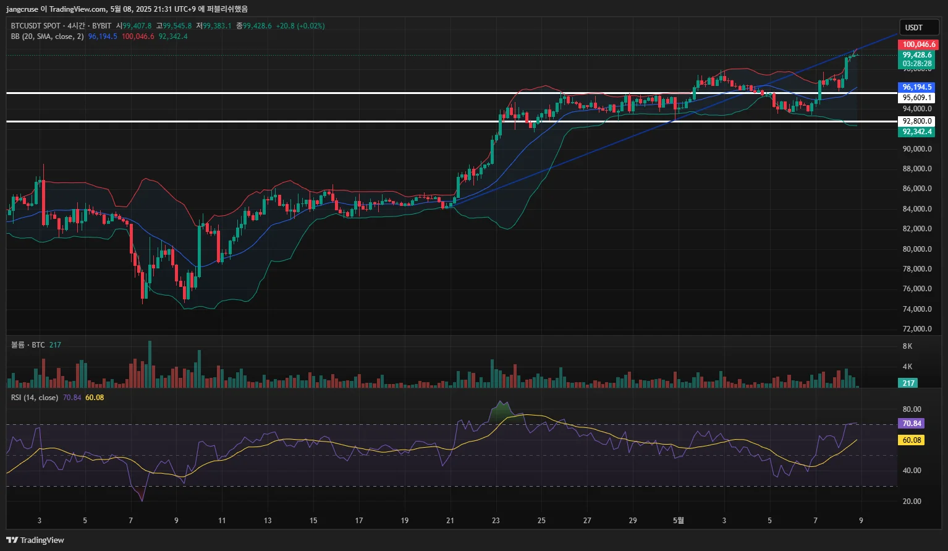Viewport: 948px width, 551px height.
Task: Select the RSI (14, close) indicator legend
Action: (35, 398)
